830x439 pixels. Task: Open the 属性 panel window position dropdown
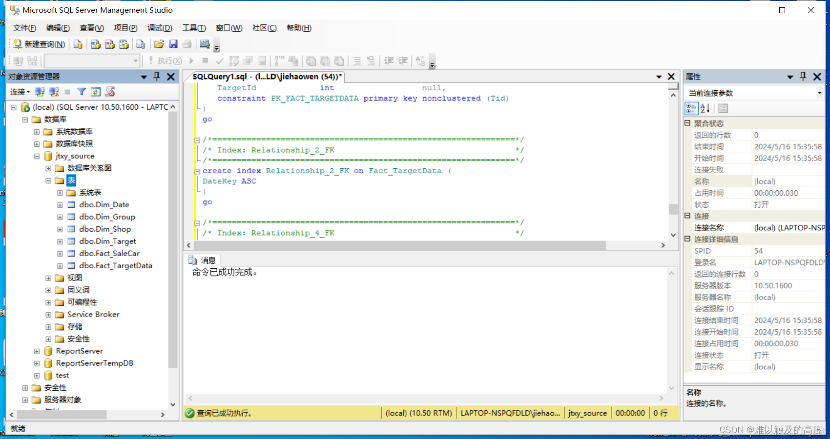(790, 77)
